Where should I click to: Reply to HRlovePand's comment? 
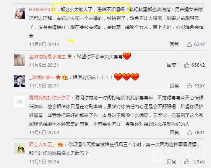point(174,44)
